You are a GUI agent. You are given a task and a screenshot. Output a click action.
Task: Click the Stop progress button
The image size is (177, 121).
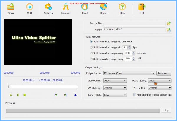pos(166,110)
